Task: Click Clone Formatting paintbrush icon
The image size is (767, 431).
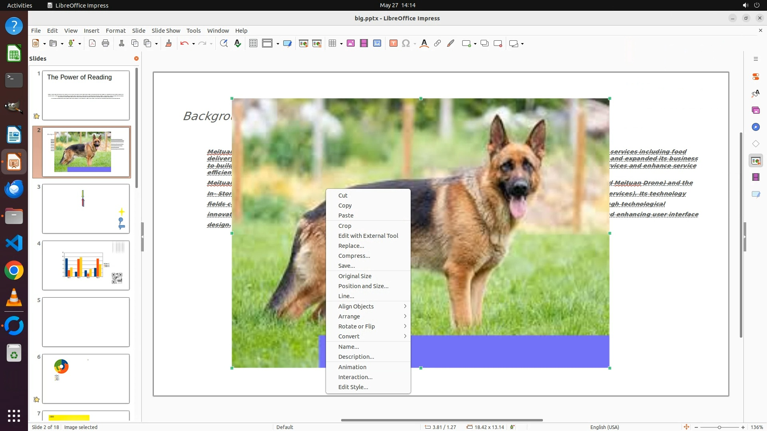Action: pos(168,43)
